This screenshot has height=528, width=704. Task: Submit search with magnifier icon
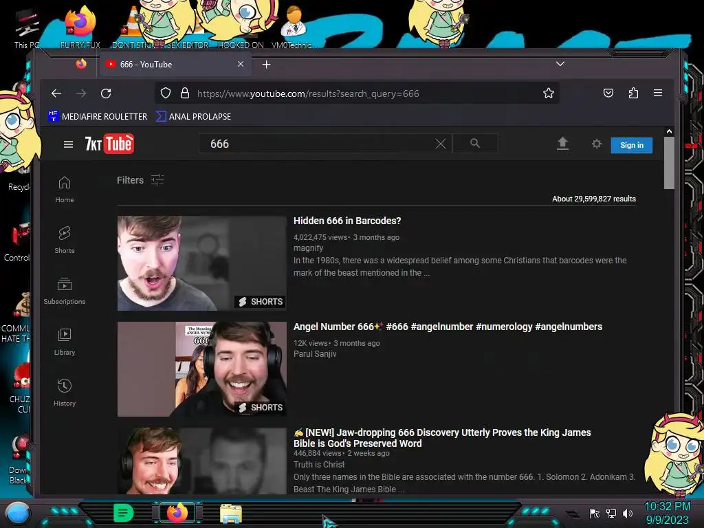475,143
